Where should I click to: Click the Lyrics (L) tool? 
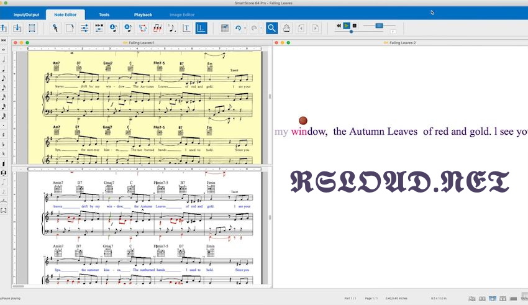point(201,28)
